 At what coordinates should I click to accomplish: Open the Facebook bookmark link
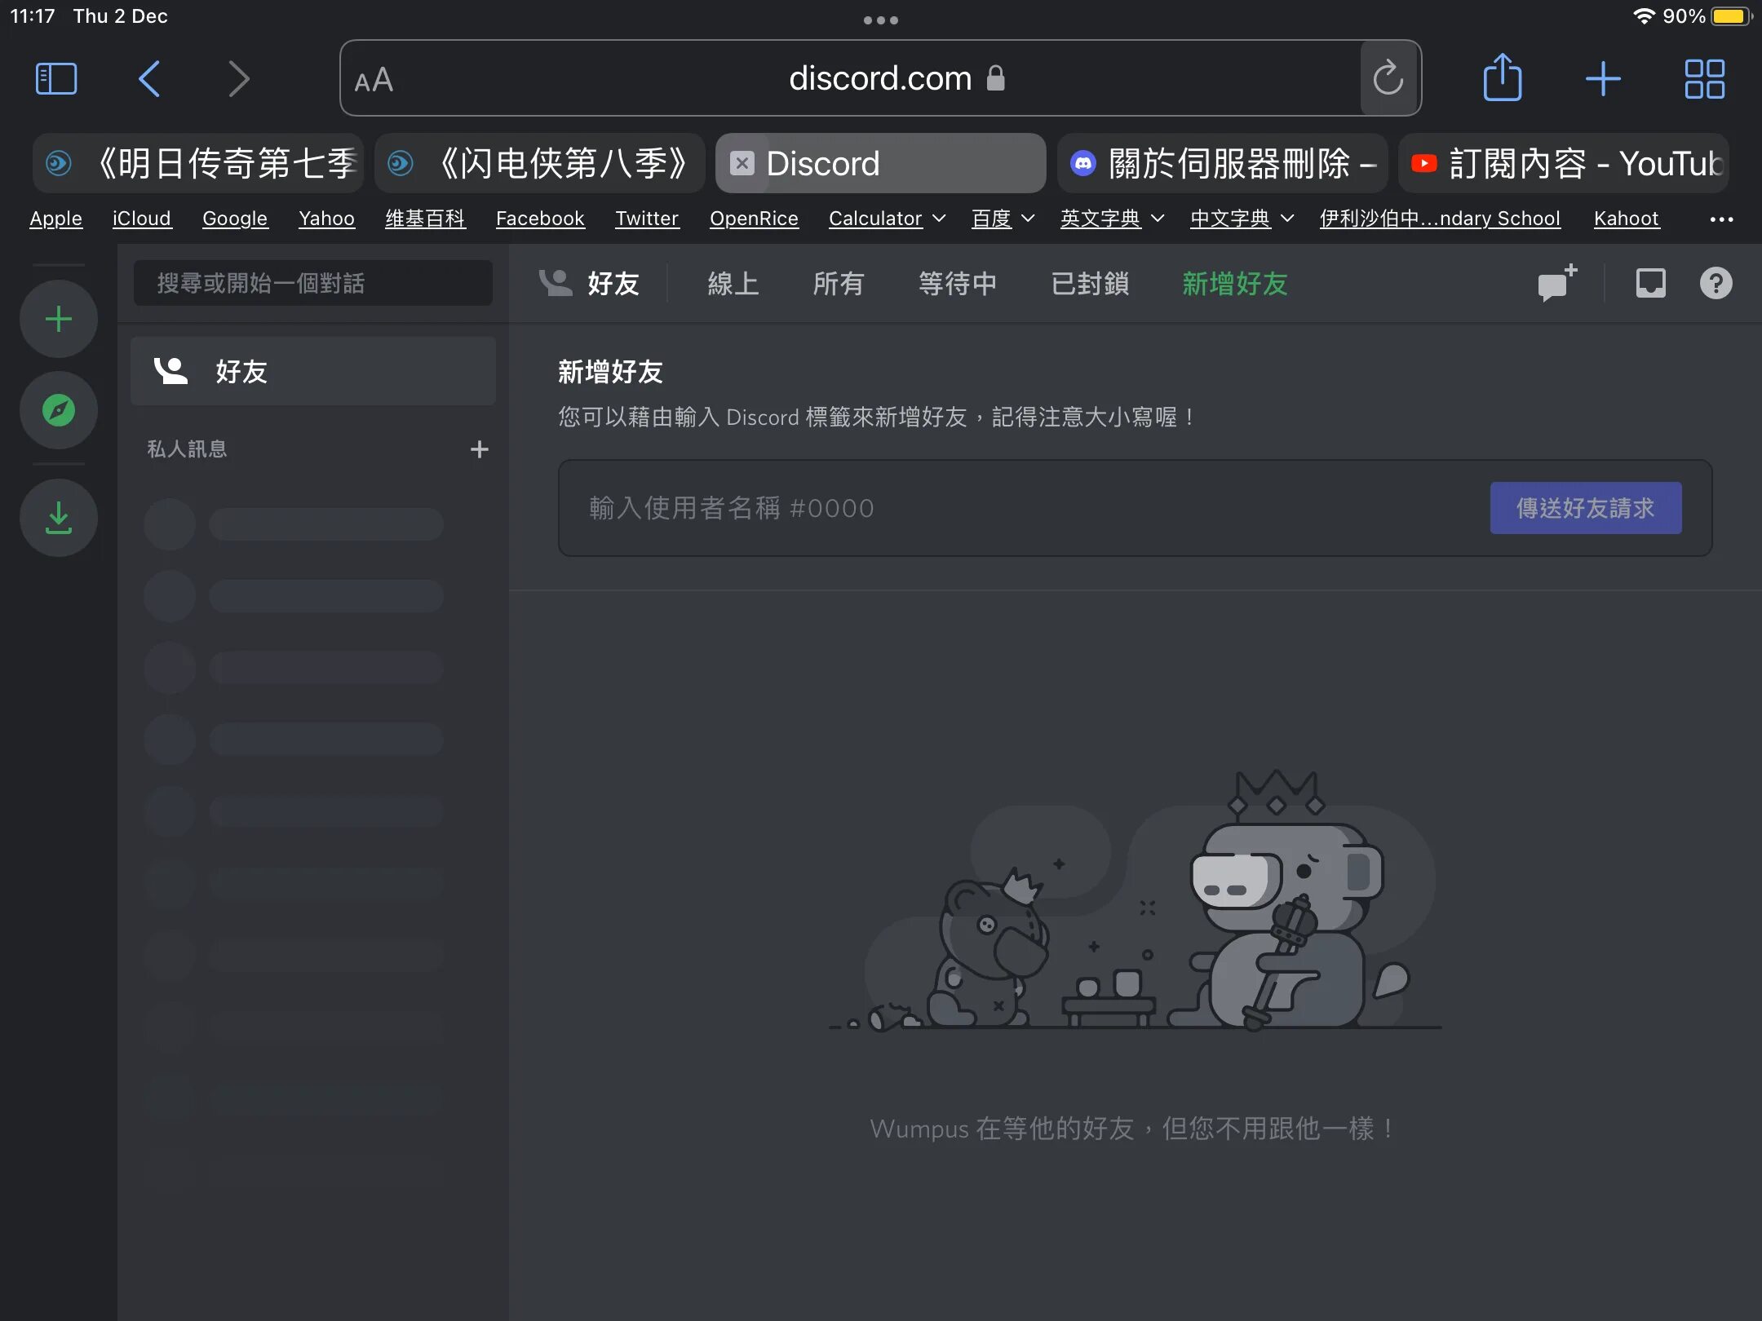[540, 219]
